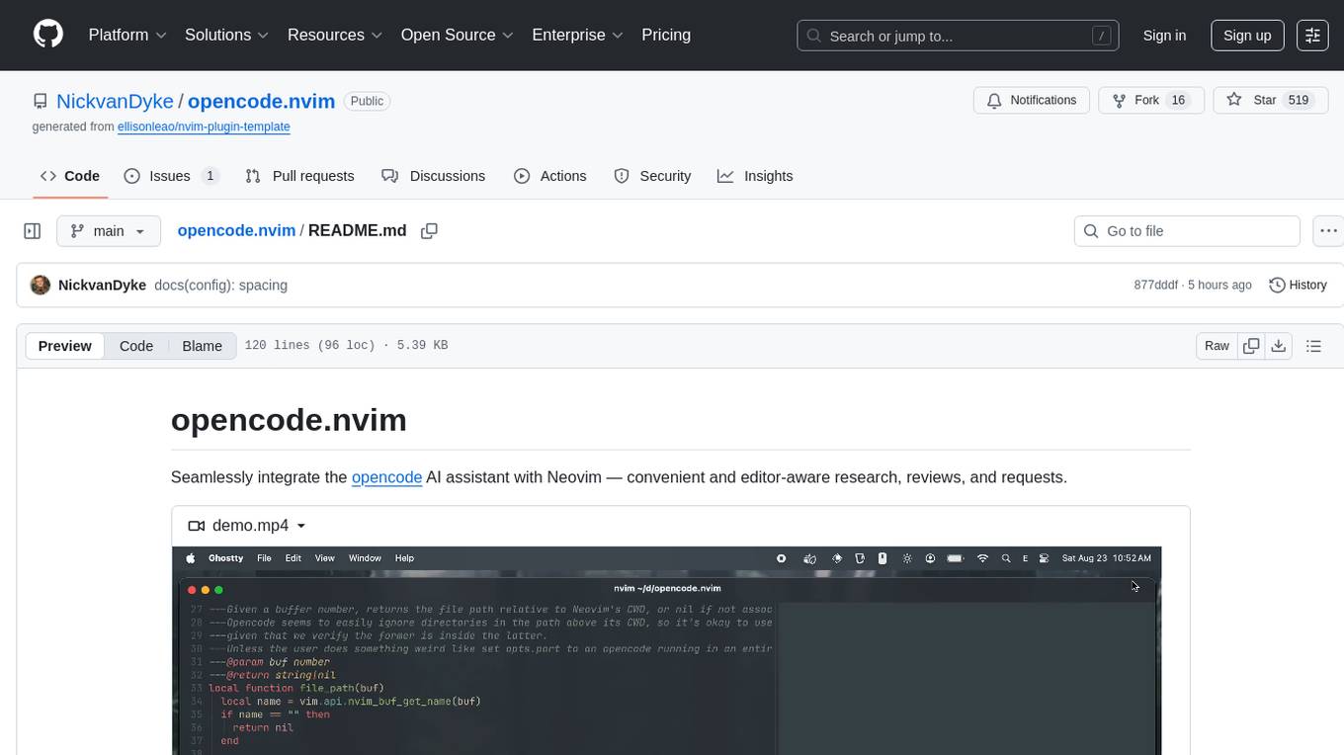Open the Pull requests tab

tap(299, 176)
